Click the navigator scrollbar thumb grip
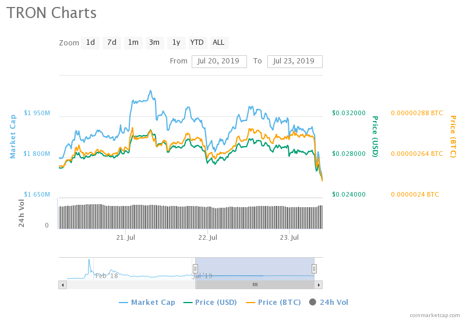Viewport: 466px width, 320px height. (x=255, y=285)
